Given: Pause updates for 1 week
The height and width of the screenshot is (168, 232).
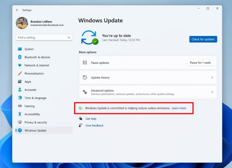Looking at the screenshot, I should coord(200,63).
